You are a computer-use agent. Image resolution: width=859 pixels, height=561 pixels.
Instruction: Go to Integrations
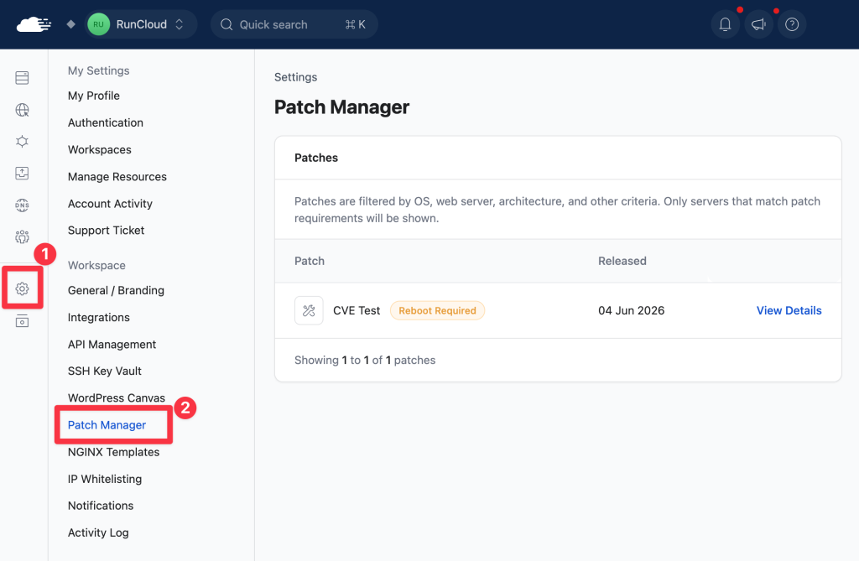tap(99, 317)
